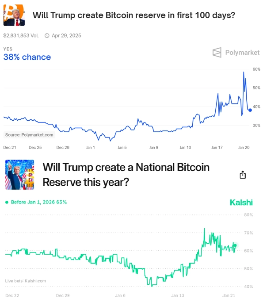Open the Trump Bitcoin thumbnail on Polymarket

click(x=14, y=15)
